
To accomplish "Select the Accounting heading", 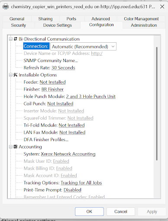I will [30, 147].
